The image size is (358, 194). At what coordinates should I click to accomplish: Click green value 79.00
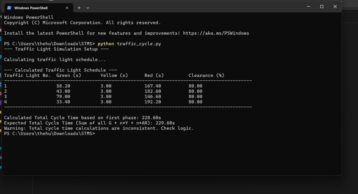point(63,96)
